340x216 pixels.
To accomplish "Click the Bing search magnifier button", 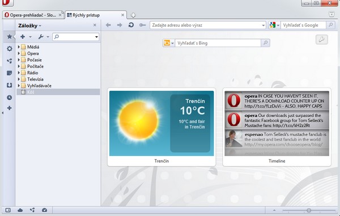I will coord(265,43).
